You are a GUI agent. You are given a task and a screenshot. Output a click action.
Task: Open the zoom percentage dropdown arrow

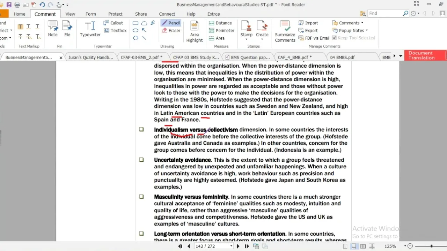tap(405, 246)
